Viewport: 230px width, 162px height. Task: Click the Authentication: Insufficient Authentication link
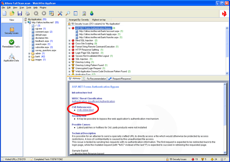point(93,101)
